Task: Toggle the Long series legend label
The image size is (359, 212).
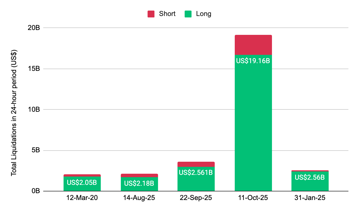Action: [204, 14]
